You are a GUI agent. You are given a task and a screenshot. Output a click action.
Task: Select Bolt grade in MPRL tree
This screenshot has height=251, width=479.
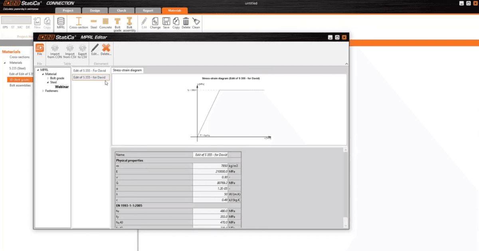click(x=57, y=78)
